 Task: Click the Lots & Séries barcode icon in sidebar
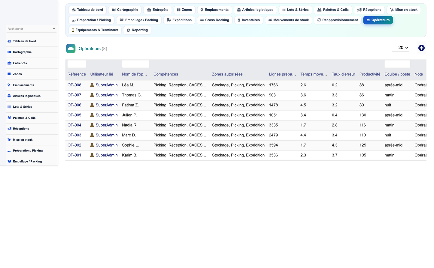9,107
